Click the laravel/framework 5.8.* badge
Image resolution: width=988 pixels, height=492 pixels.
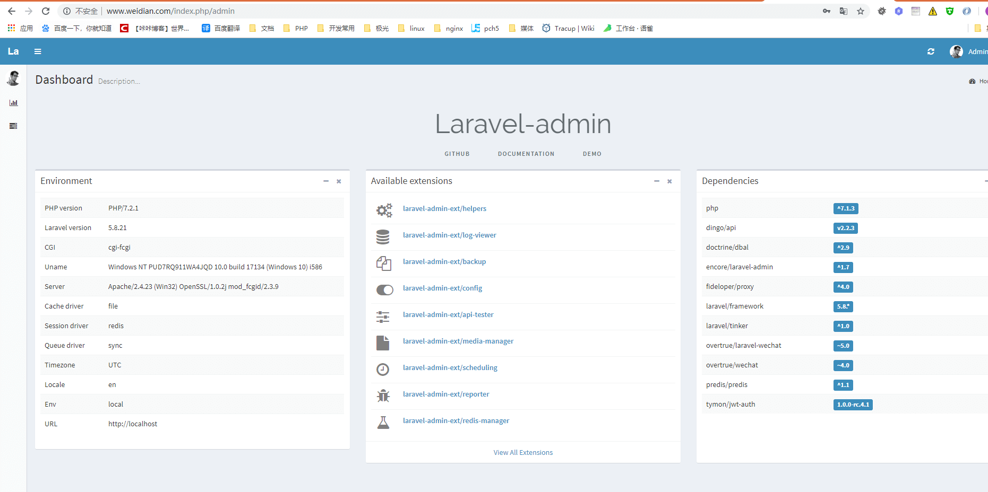843,306
